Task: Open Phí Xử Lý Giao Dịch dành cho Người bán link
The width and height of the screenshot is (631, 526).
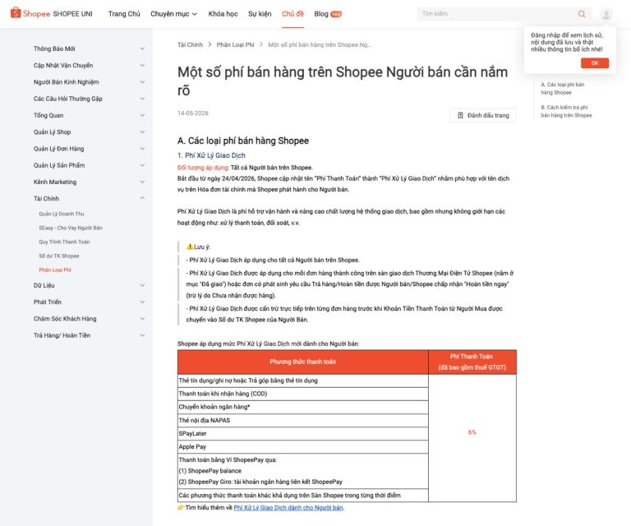Action: [x=288, y=508]
